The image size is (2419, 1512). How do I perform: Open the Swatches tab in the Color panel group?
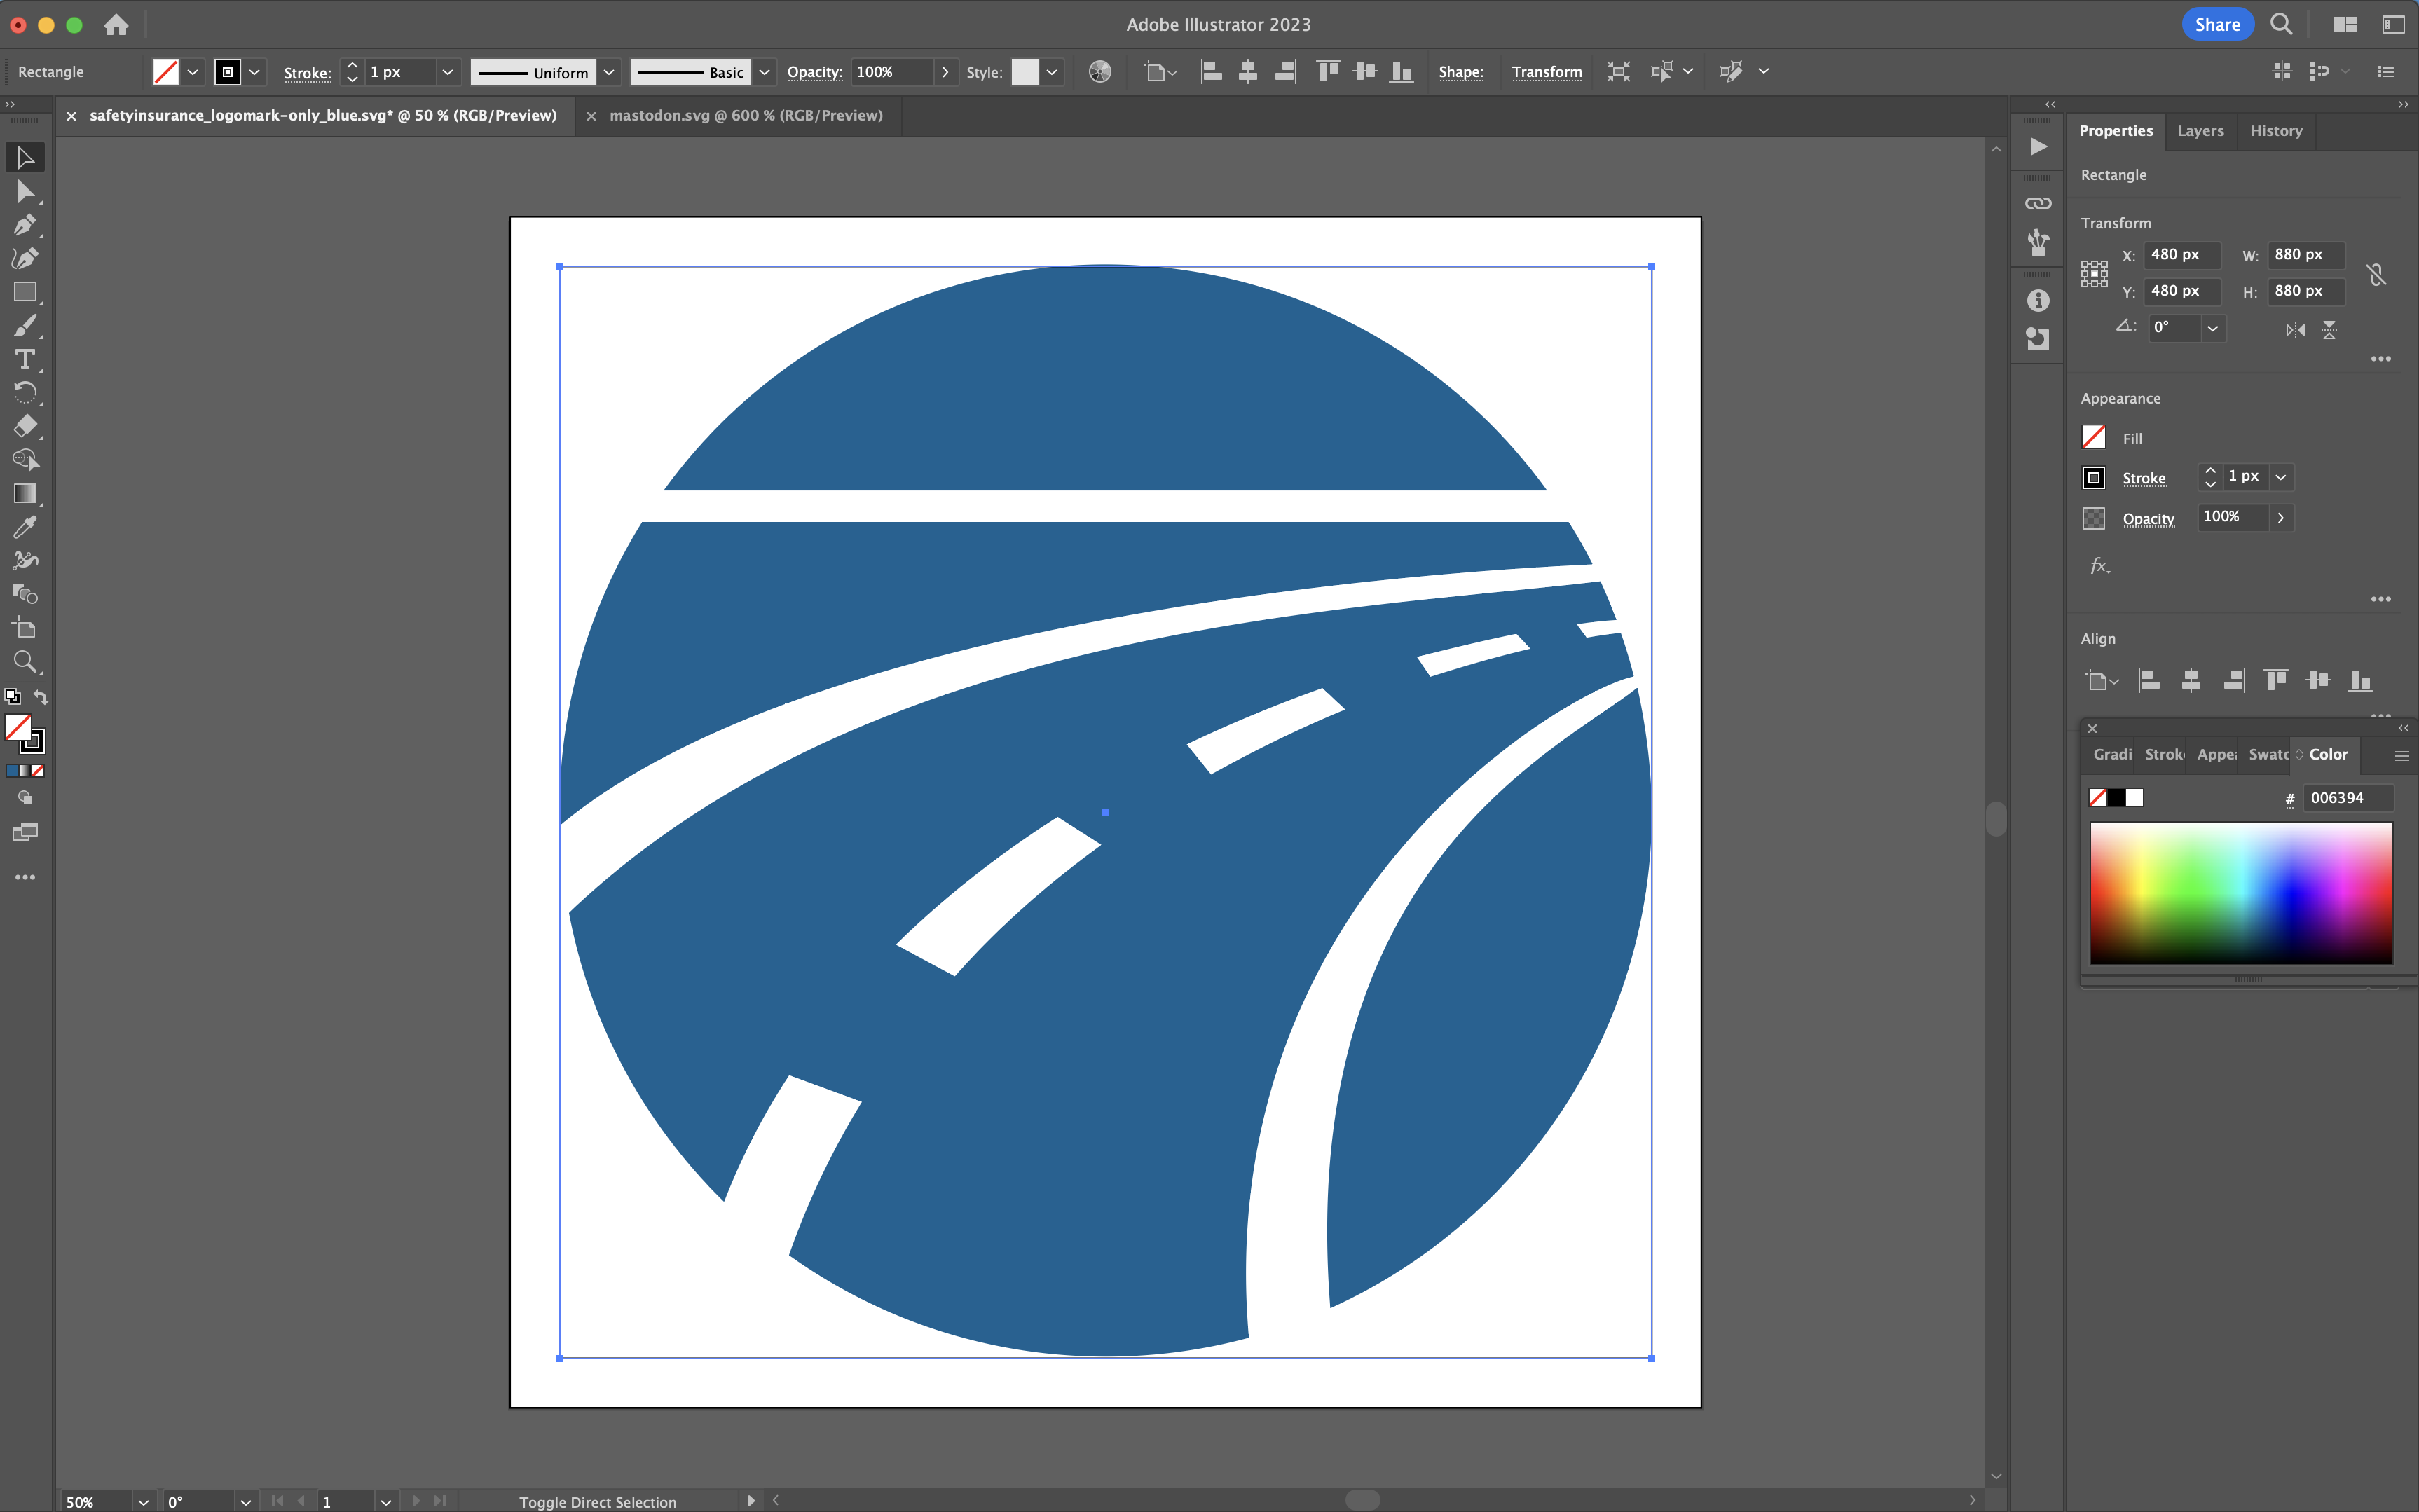click(2268, 754)
